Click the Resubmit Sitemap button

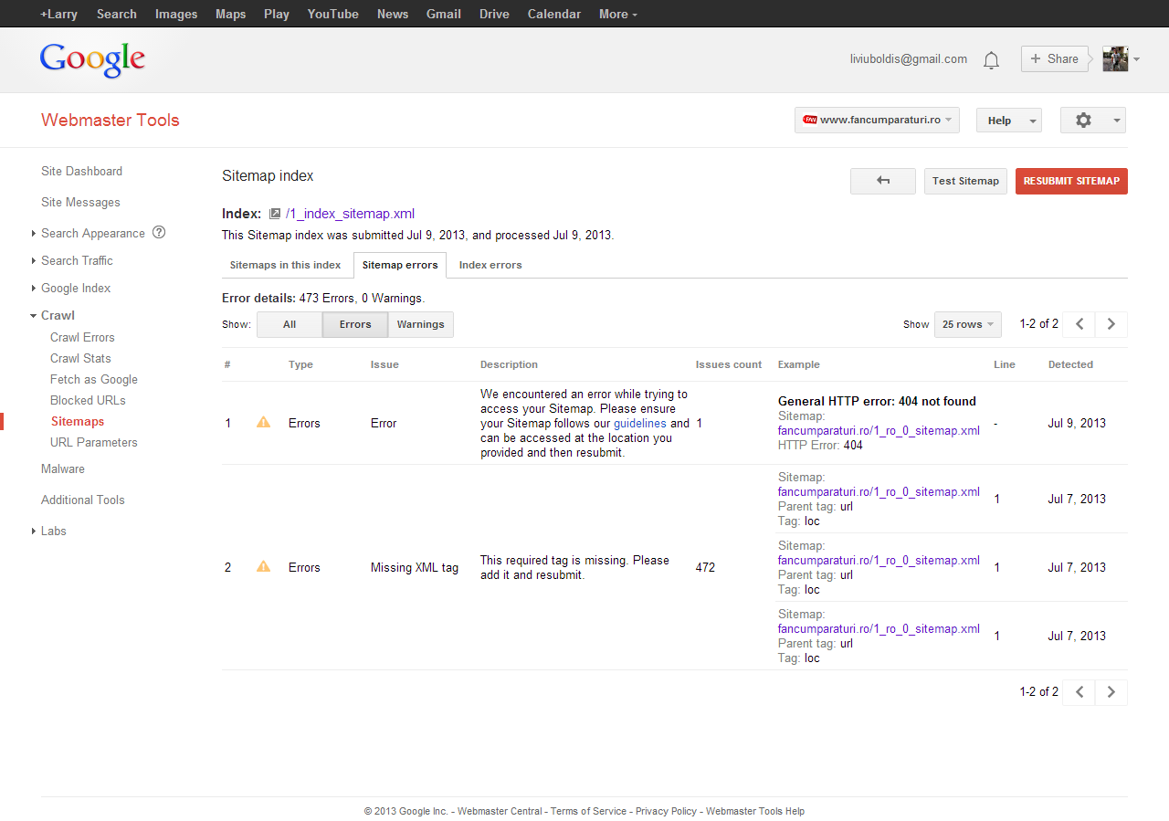[x=1071, y=181]
